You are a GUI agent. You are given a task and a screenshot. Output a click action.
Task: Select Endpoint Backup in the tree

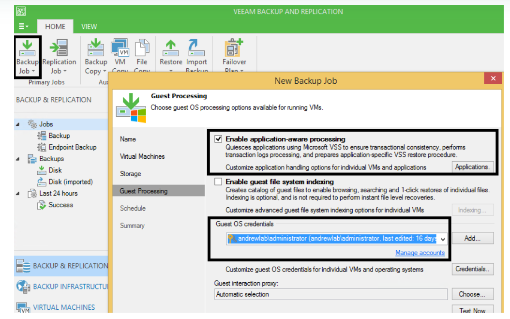72,147
